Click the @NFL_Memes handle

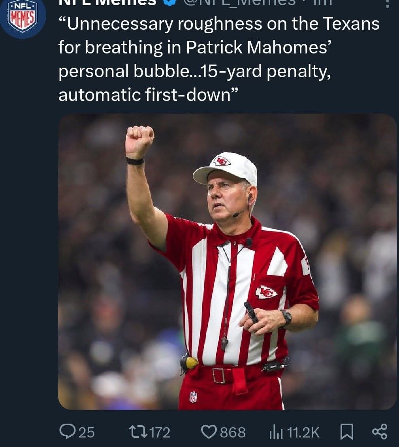239,2
